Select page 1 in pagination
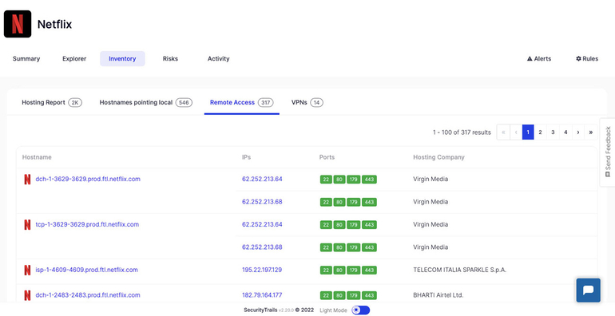The height and width of the screenshot is (316, 615). [528, 132]
